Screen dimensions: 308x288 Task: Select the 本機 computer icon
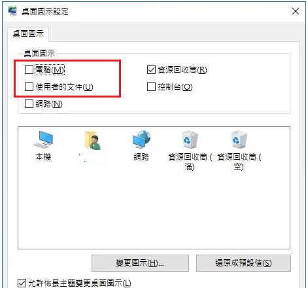coord(43,140)
